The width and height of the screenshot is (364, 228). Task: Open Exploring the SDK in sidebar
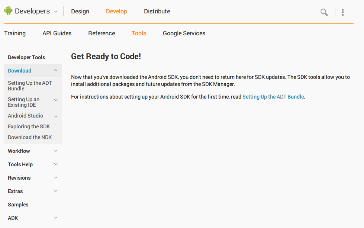click(29, 126)
